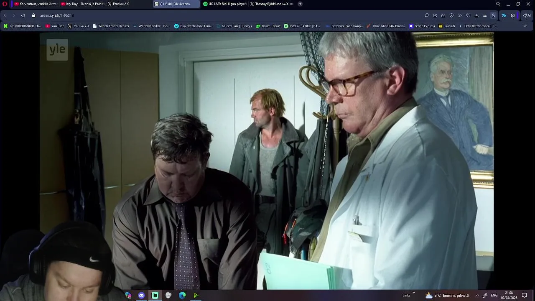Switch to the first 'Etusivu / X' tab

(x=129, y=4)
